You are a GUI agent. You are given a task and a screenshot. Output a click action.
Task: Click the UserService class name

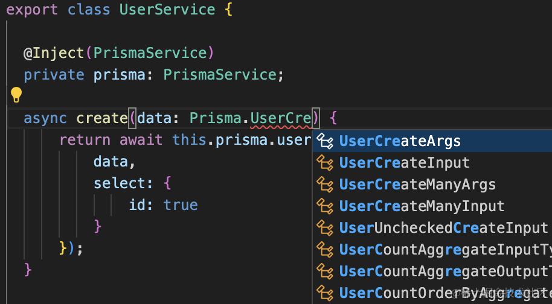click(x=167, y=10)
